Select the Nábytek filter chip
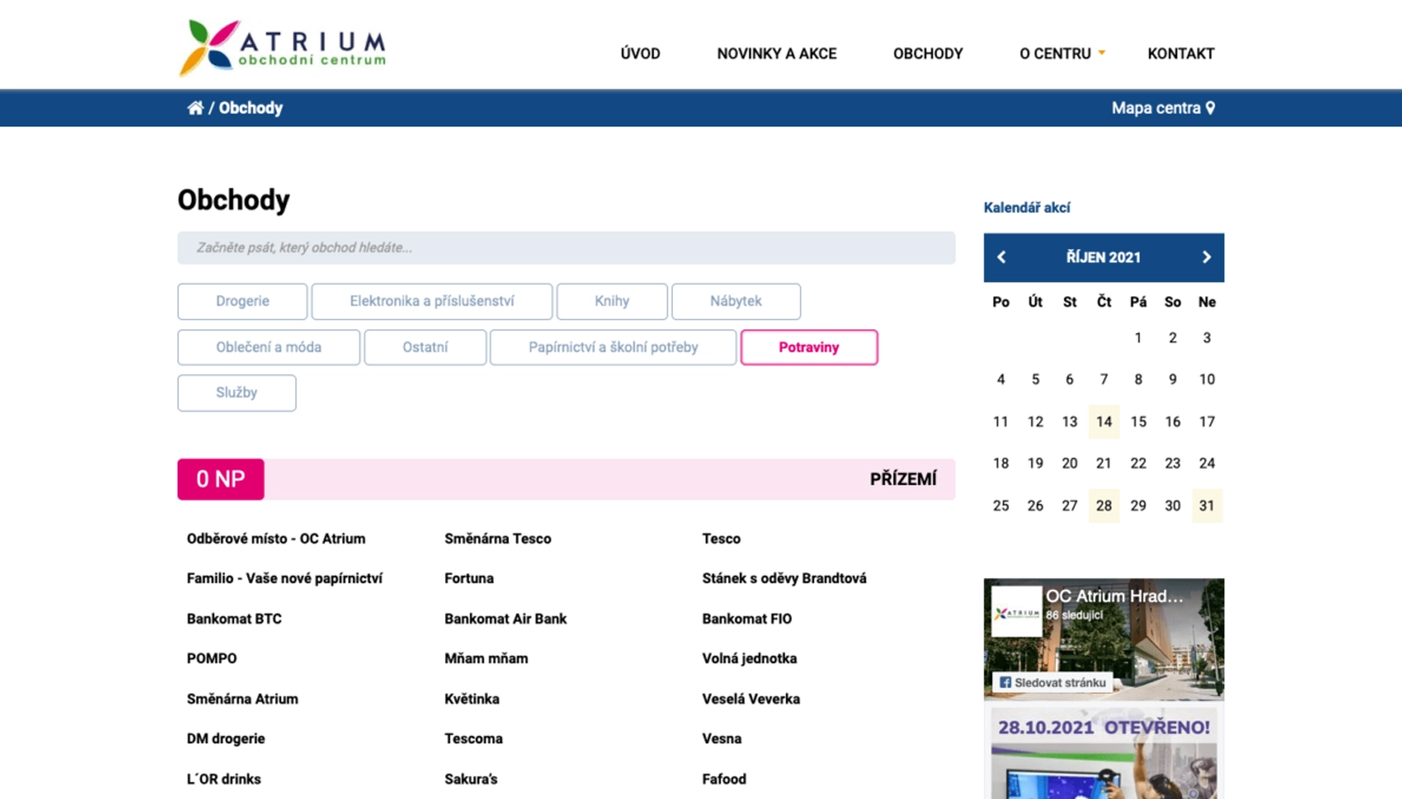 point(736,301)
